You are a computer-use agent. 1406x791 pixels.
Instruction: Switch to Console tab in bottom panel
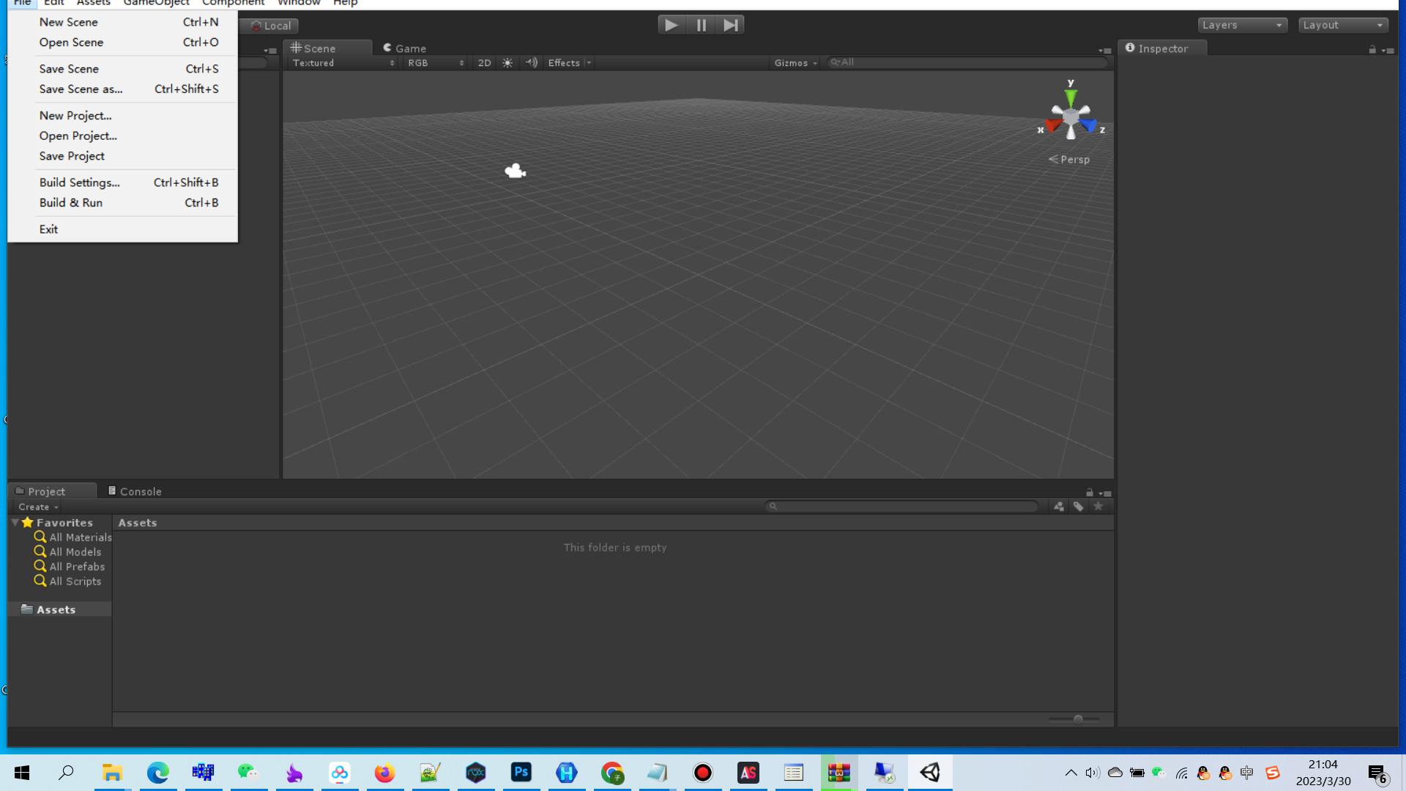point(140,491)
